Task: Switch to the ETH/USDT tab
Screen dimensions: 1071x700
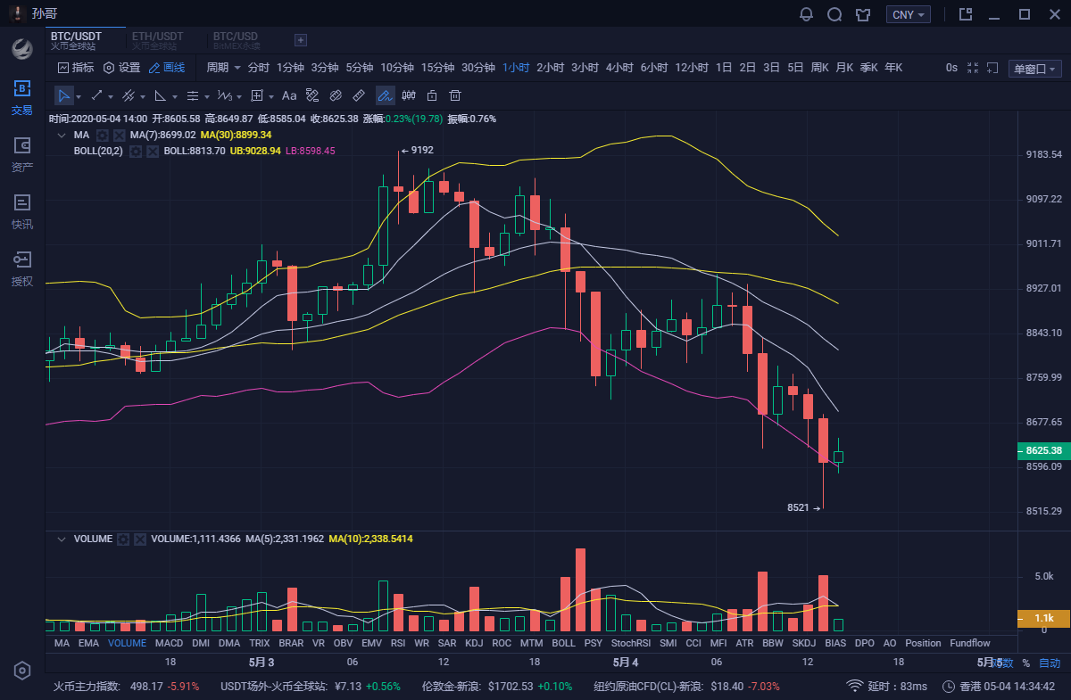Action: 158,39
